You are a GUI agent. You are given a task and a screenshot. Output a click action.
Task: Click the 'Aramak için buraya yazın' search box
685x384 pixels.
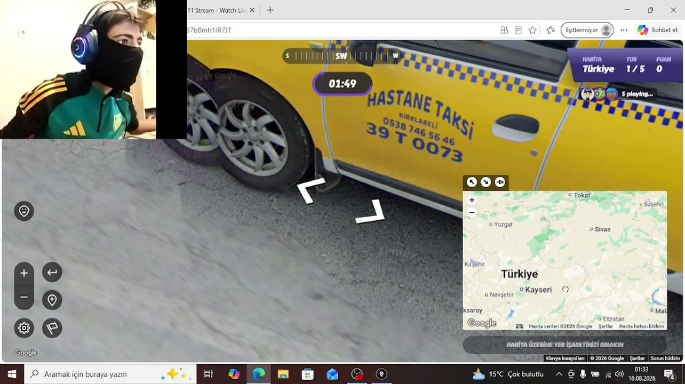(x=110, y=374)
